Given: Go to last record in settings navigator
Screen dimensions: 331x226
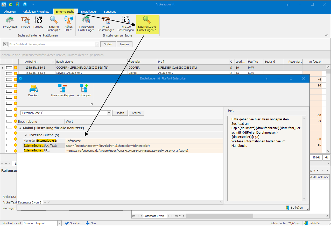Looking at the screenshot, I should click(x=45, y=202).
